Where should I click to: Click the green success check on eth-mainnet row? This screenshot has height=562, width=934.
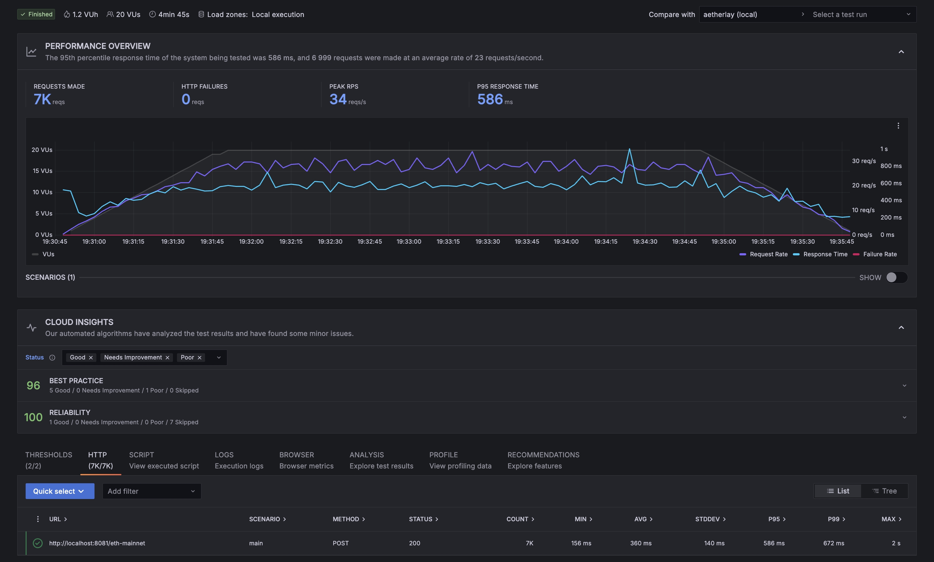point(37,543)
